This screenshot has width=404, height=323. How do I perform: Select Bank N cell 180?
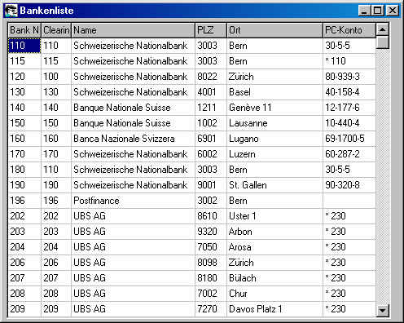(24, 170)
